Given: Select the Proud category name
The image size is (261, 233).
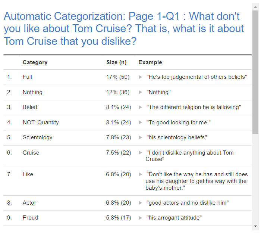Looking at the screenshot, I should [x=30, y=218].
